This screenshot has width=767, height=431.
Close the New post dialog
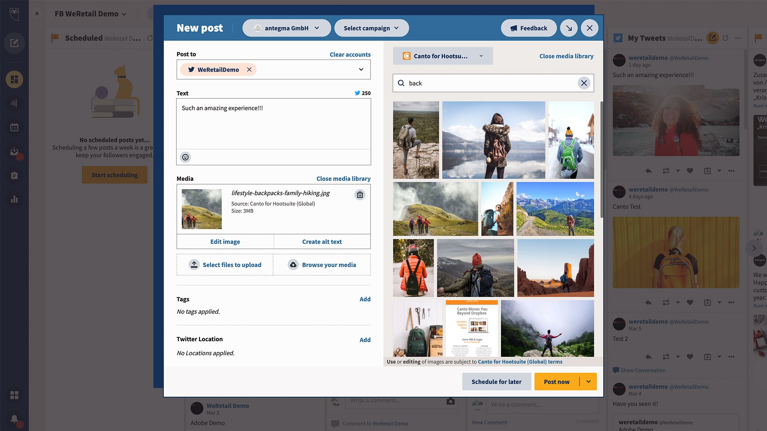[x=590, y=28]
